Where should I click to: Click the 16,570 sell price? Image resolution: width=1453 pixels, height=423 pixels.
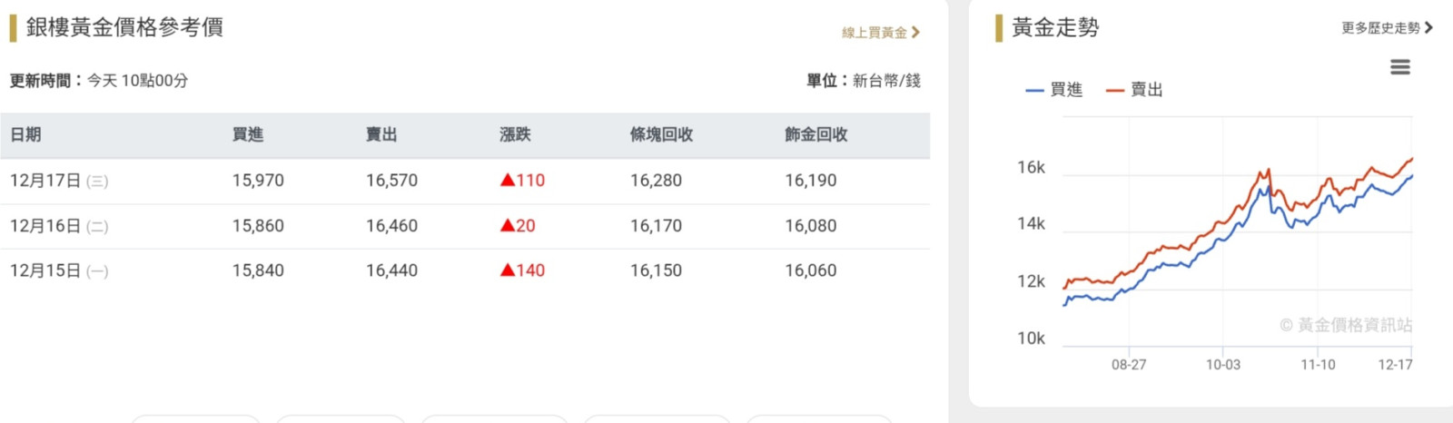coord(391,181)
